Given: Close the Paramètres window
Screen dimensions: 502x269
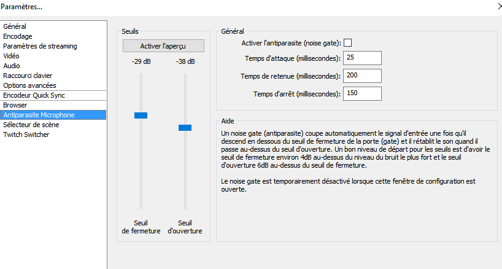Looking at the screenshot, I should tap(499, 6).
